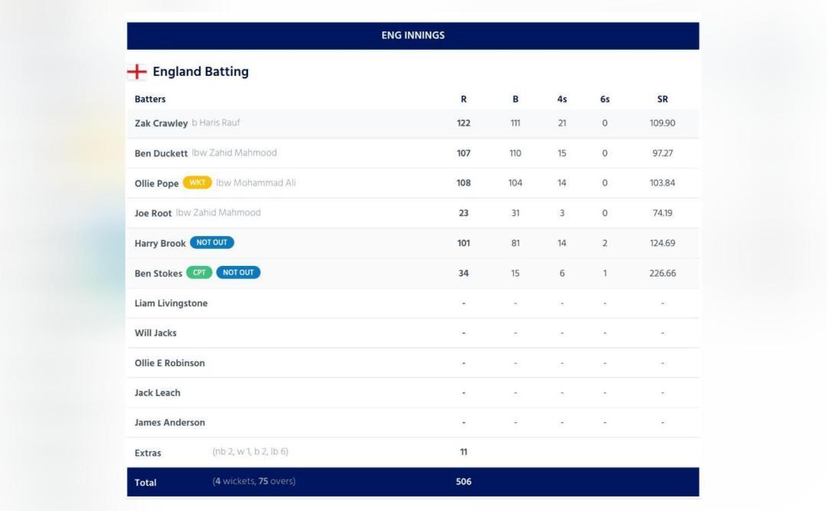Screen dimensions: 827x511
Task: Toggle the 6s column header
Action: pyautogui.click(x=604, y=99)
